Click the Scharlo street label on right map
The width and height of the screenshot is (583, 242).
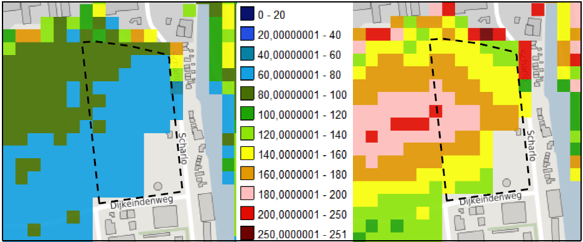(532, 146)
